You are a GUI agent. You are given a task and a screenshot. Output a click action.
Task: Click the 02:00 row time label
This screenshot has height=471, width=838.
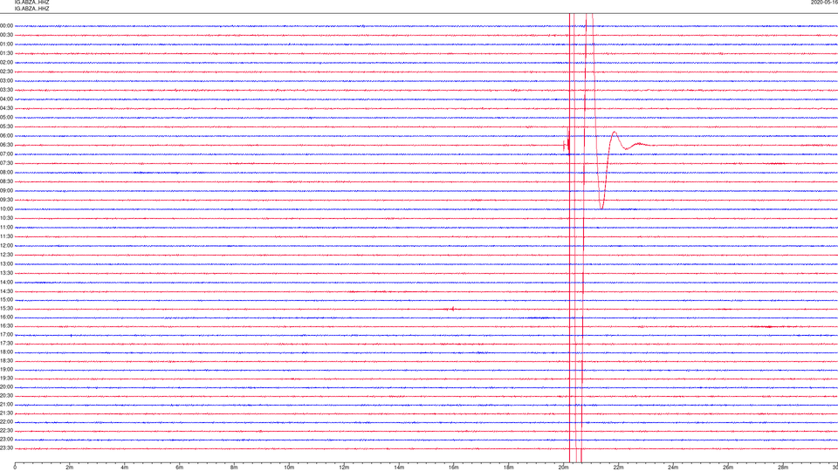point(6,63)
